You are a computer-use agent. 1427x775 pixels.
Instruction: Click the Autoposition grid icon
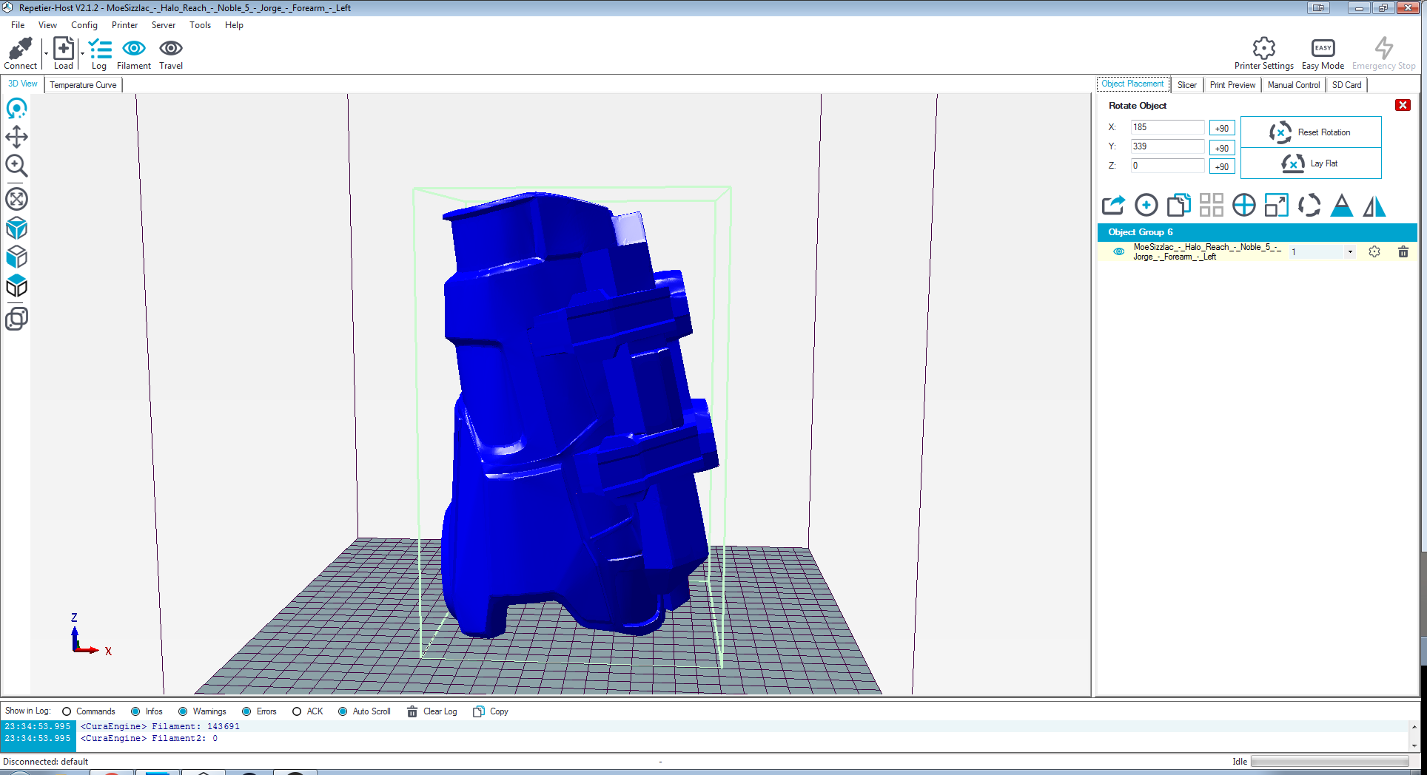pos(1212,205)
